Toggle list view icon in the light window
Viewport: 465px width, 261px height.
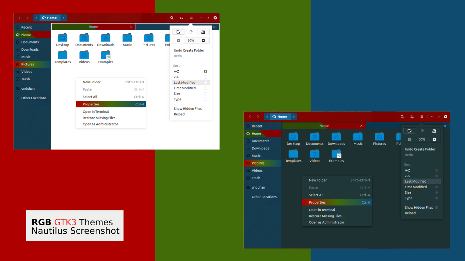(182, 18)
